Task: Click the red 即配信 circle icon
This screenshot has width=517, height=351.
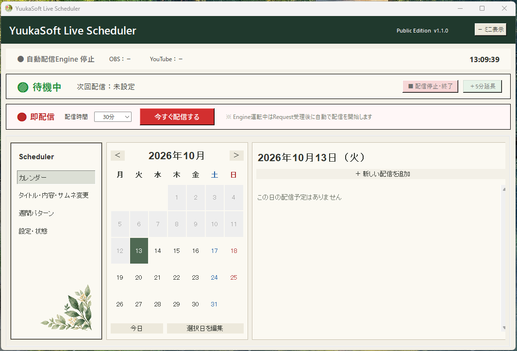Action: point(22,117)
